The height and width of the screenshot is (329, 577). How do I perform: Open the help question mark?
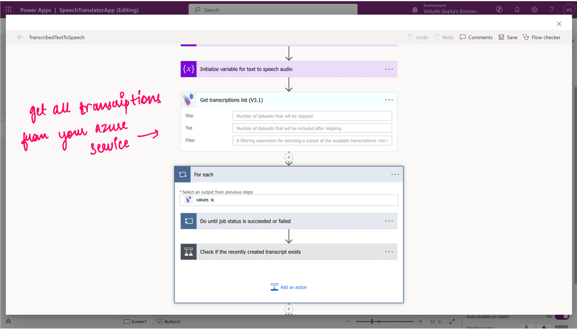click(x=552, y=10)
